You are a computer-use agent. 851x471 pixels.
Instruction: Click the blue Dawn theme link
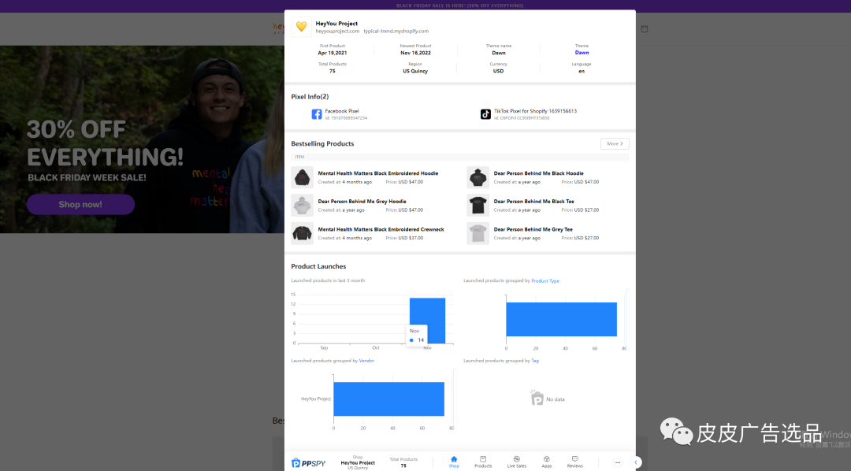(582, 53)
